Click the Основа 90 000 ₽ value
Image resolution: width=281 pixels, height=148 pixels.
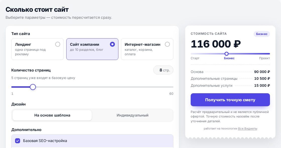(x=262, y=72)
